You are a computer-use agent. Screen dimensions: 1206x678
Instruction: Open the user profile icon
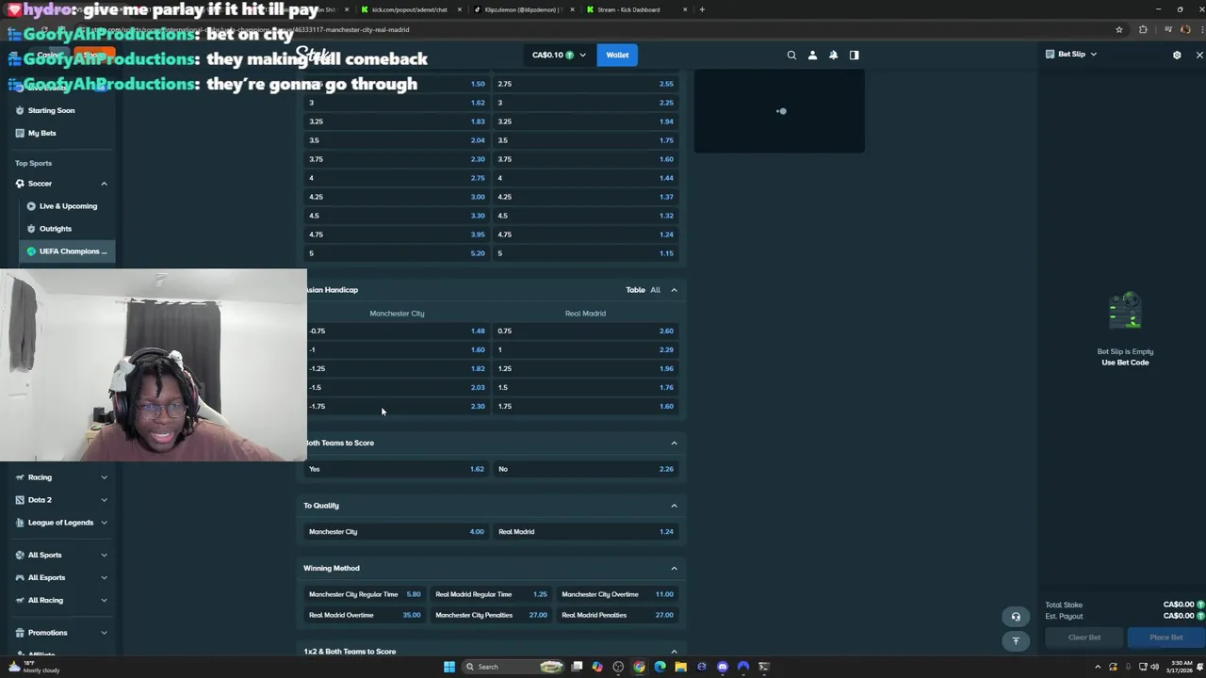tap(812, 55)
